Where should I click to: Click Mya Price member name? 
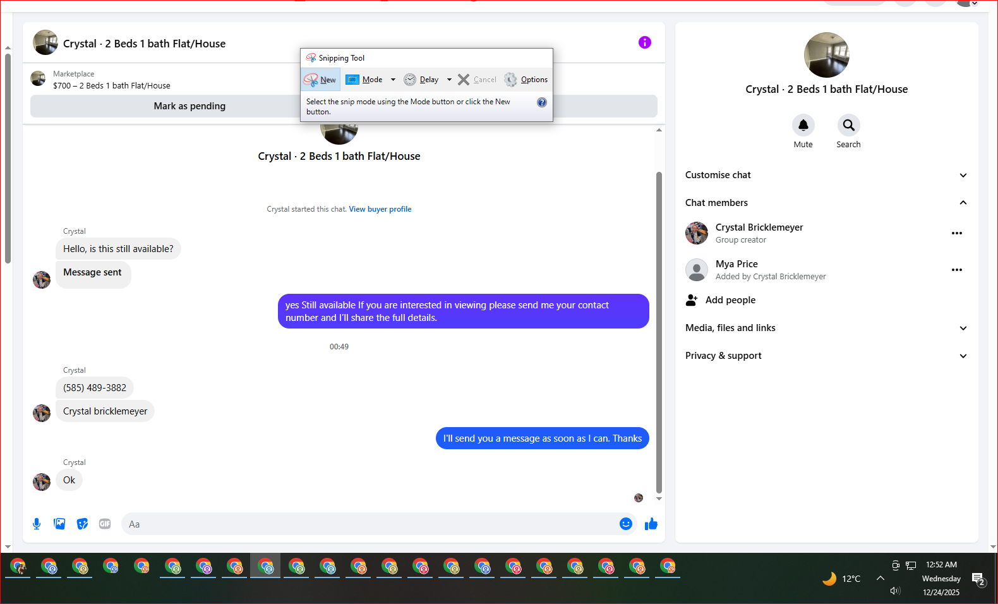tap(736, 264)
